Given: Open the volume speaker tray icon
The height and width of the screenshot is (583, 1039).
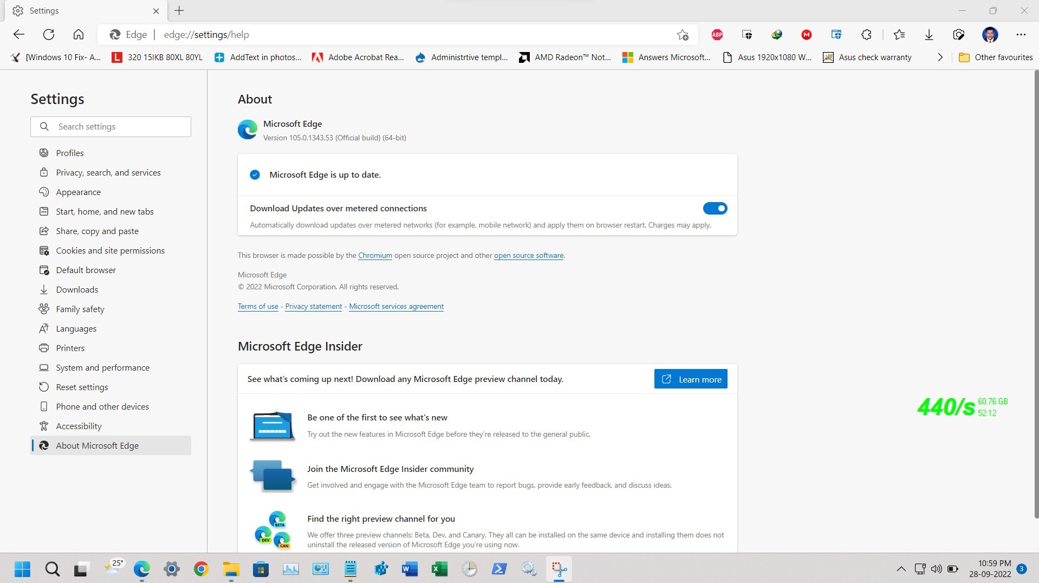Looking at the screenshot, I should 936,569.
